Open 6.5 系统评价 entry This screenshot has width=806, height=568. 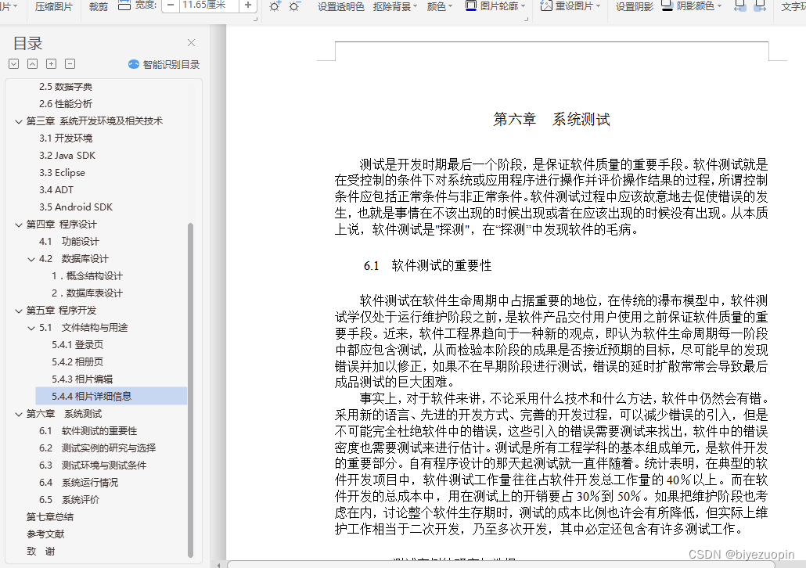[69, 500]
